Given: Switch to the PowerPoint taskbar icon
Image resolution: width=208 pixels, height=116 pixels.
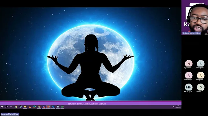Looking at the screenshot, I should 49,107.
